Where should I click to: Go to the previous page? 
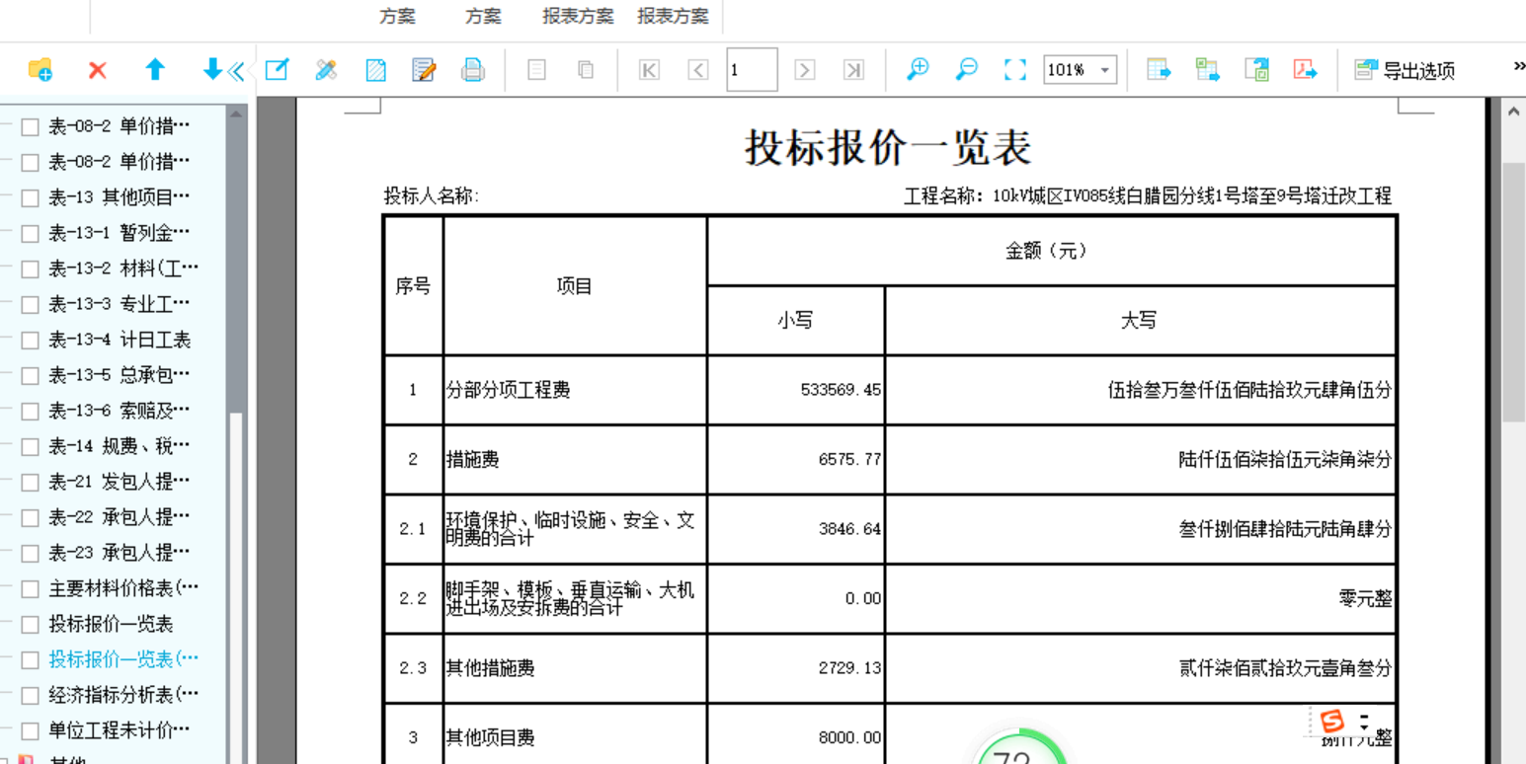coord(698,70)
